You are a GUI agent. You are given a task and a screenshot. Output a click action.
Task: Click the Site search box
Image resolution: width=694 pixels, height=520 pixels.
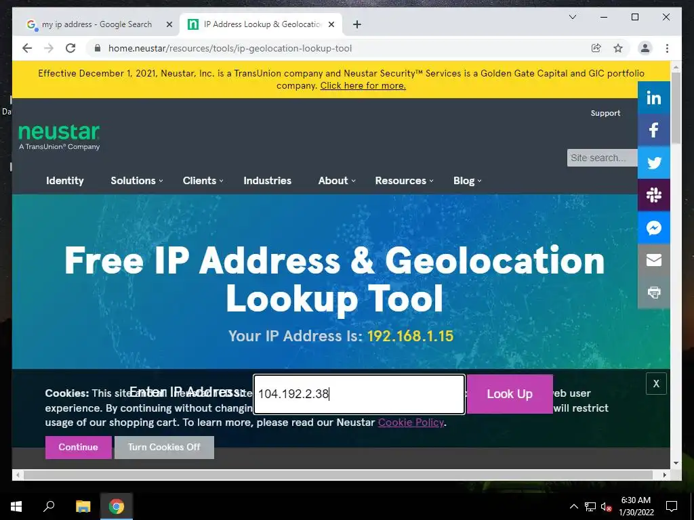pyautogui.click(x=602, y=158)
